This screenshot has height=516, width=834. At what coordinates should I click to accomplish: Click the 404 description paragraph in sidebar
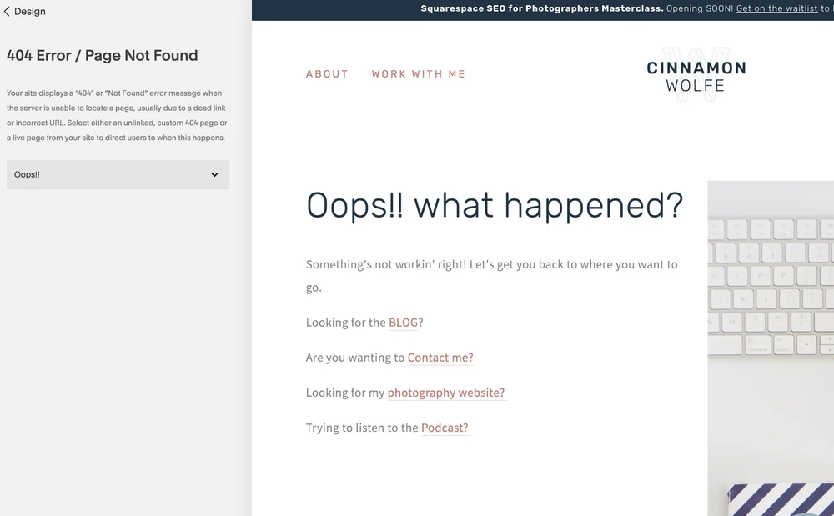pyautogui.click(x=117, y=115)
